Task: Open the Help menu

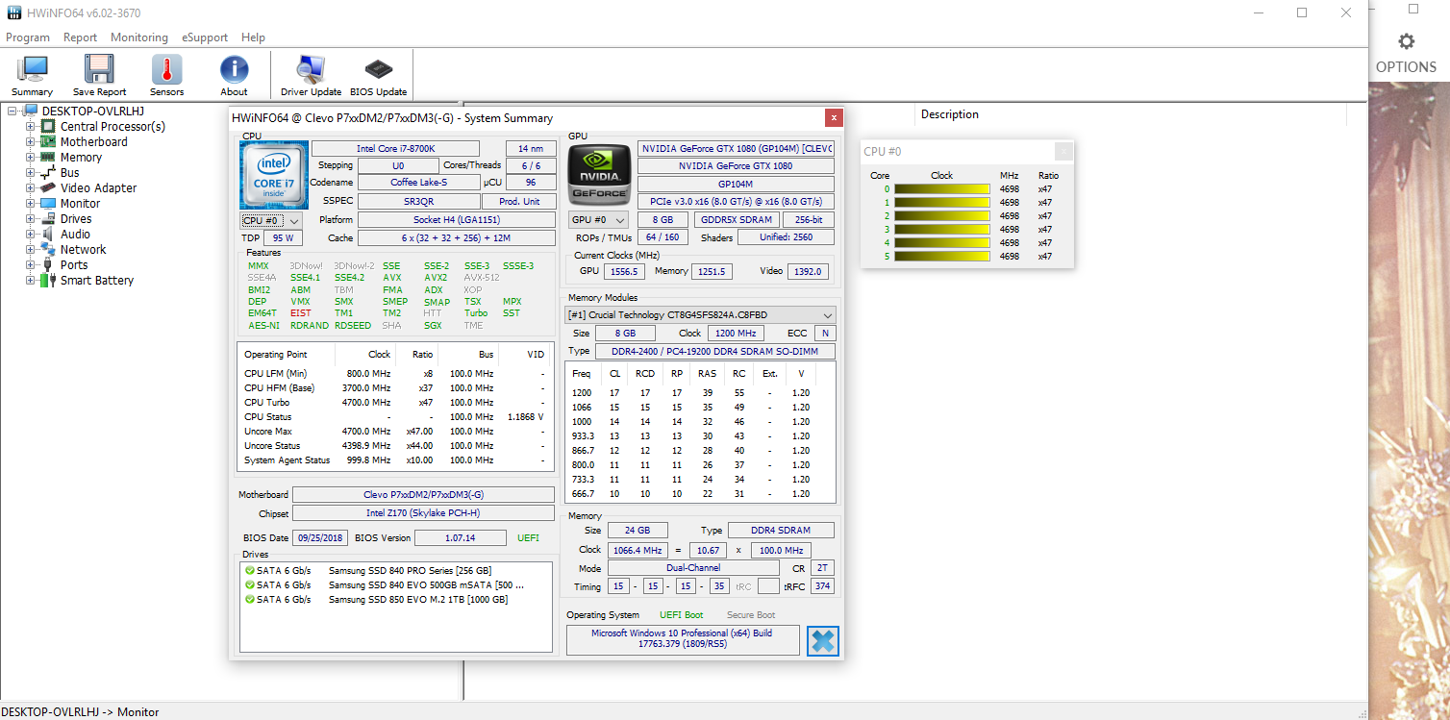Action: pos(254,37)
